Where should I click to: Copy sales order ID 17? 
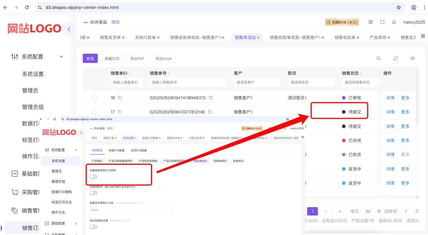click(x=120, y=112)
